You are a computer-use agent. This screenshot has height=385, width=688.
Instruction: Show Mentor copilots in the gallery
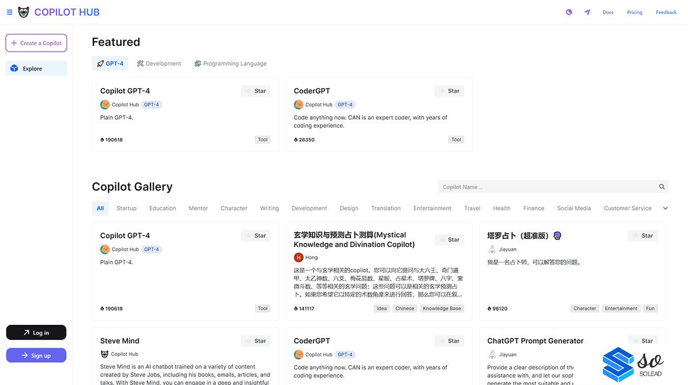pos(198,209)
